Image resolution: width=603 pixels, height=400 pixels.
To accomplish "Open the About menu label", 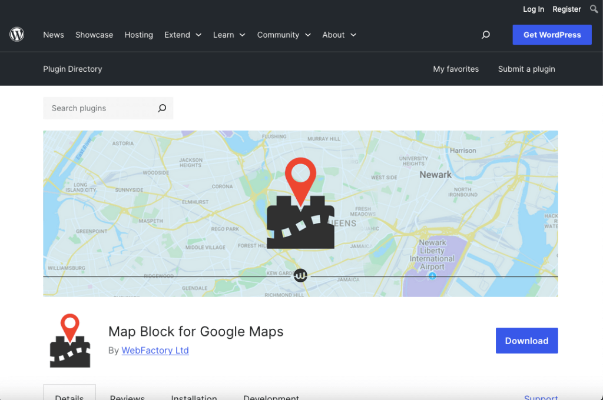I will point(333,35).
